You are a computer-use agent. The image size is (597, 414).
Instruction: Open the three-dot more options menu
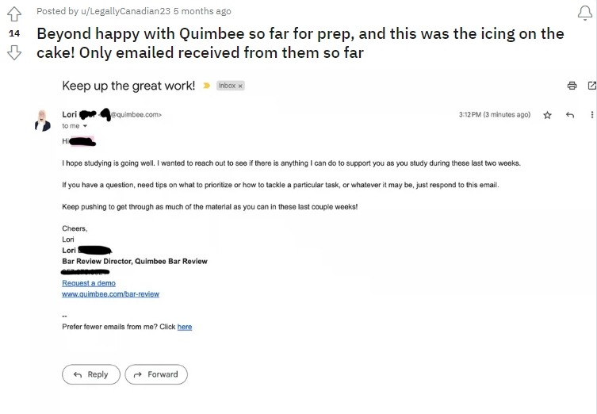point(591,115)
